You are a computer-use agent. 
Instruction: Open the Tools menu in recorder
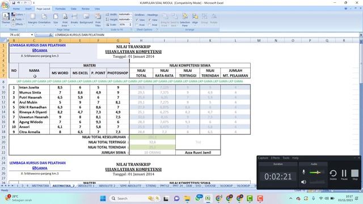286,158
